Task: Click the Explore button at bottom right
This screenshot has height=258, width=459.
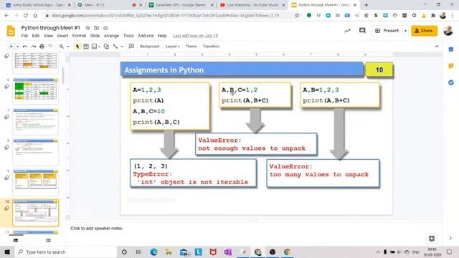Action: coord(432,239)
